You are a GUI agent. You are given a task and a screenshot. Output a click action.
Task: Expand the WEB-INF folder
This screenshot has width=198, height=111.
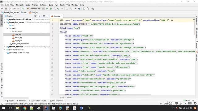click(10, 31)
